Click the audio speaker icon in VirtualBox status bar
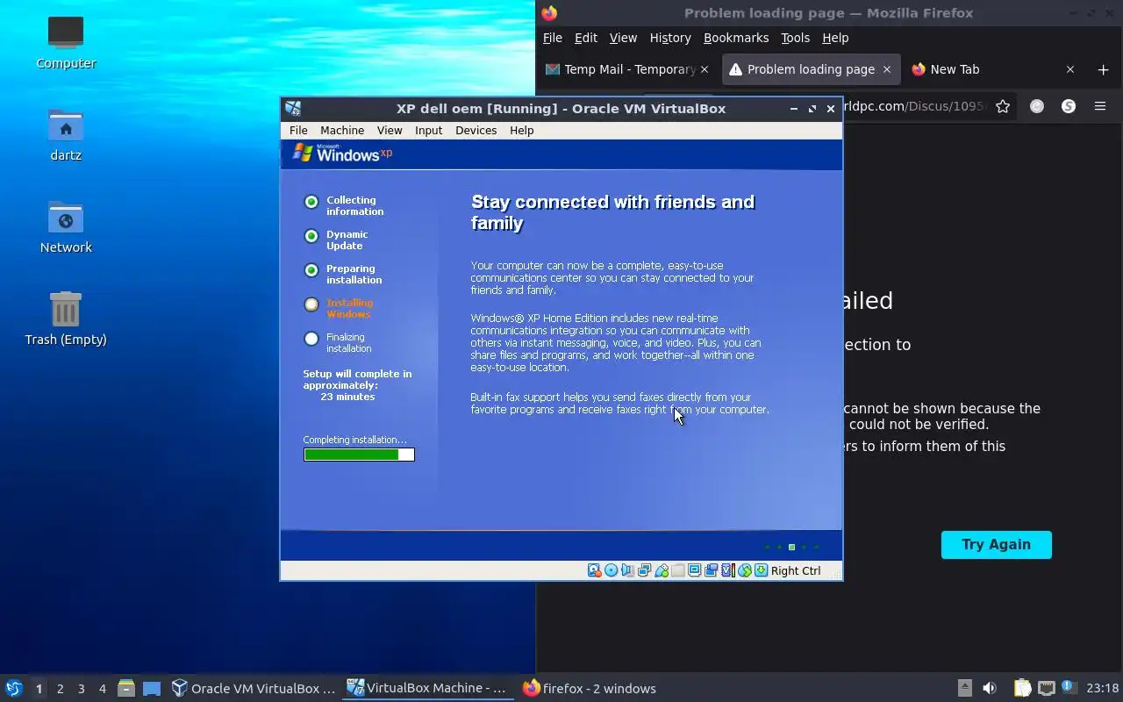The image size is (1123, 702). click(x=627, y=570)
